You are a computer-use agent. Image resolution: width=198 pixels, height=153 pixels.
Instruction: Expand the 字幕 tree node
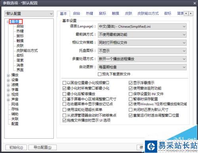click(8, 90)
